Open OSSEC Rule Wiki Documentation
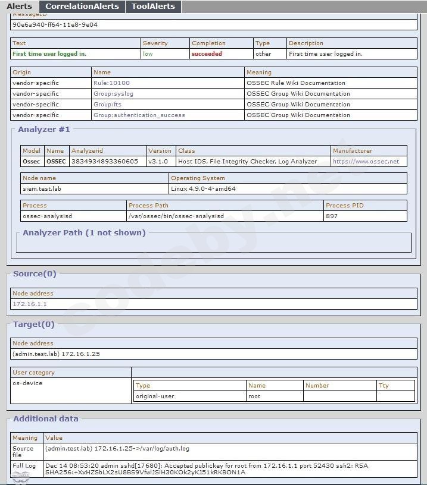The image size is (427, 485). click(x=295, y=83)
